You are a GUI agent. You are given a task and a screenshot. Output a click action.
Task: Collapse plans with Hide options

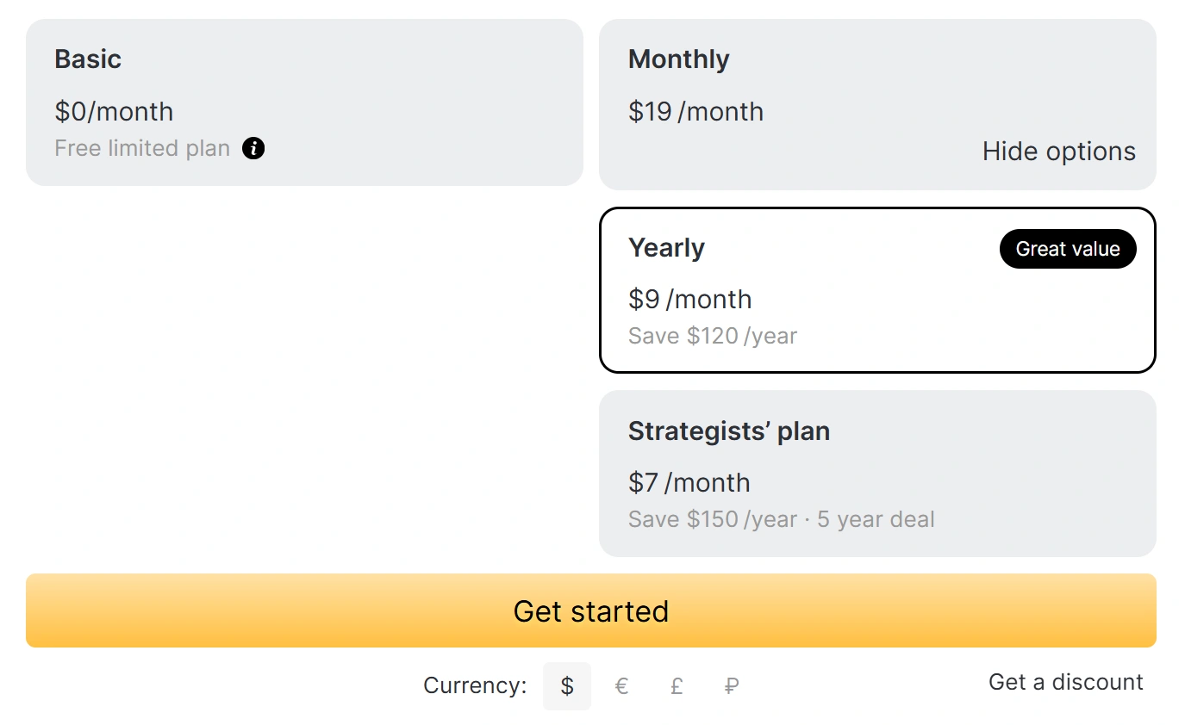[1058, 152]
